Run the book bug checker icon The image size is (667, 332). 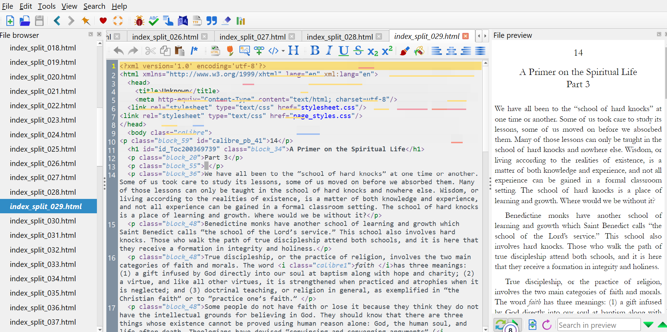(x=139, y=21)
